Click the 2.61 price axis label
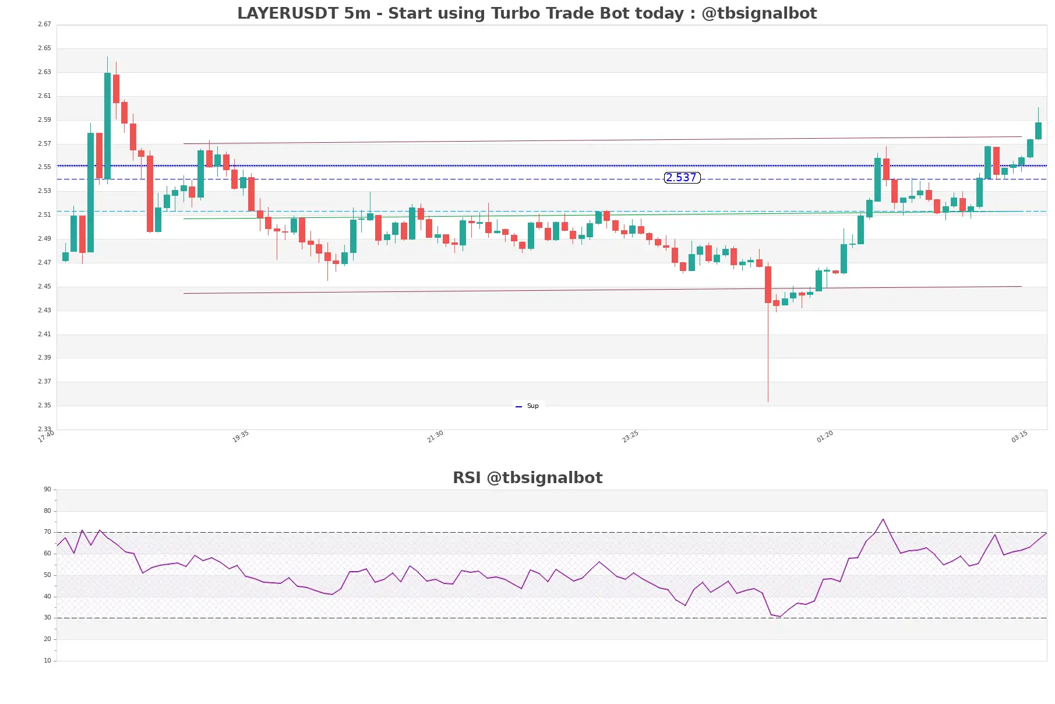 coord(44,96)
